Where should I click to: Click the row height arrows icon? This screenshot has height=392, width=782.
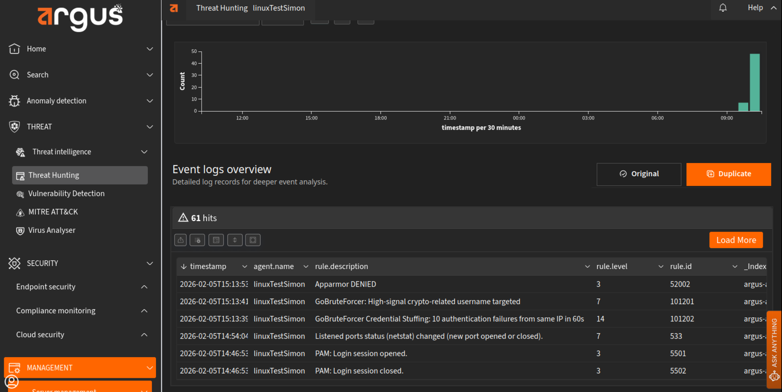(235, 240)
